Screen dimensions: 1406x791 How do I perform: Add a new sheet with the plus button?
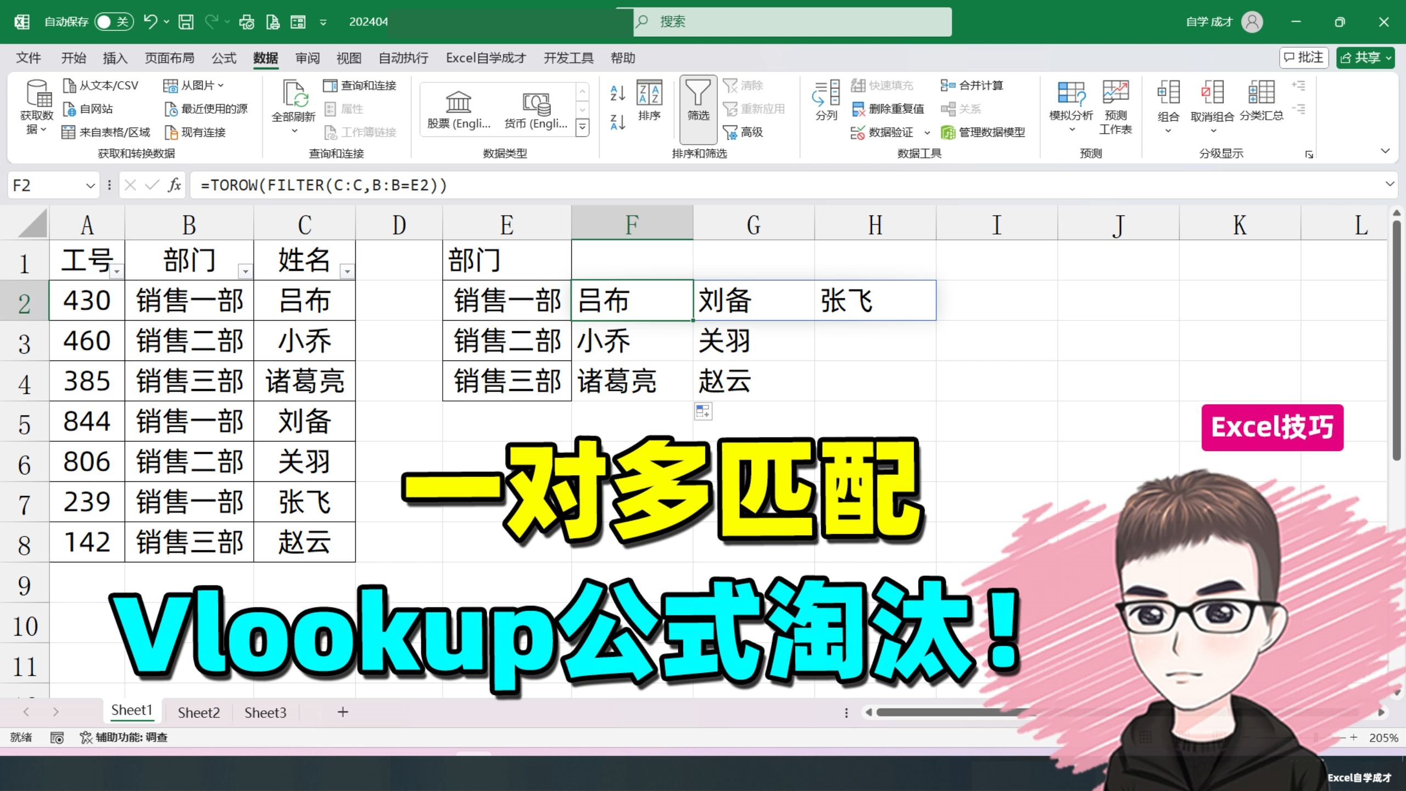tap(343, 711)
